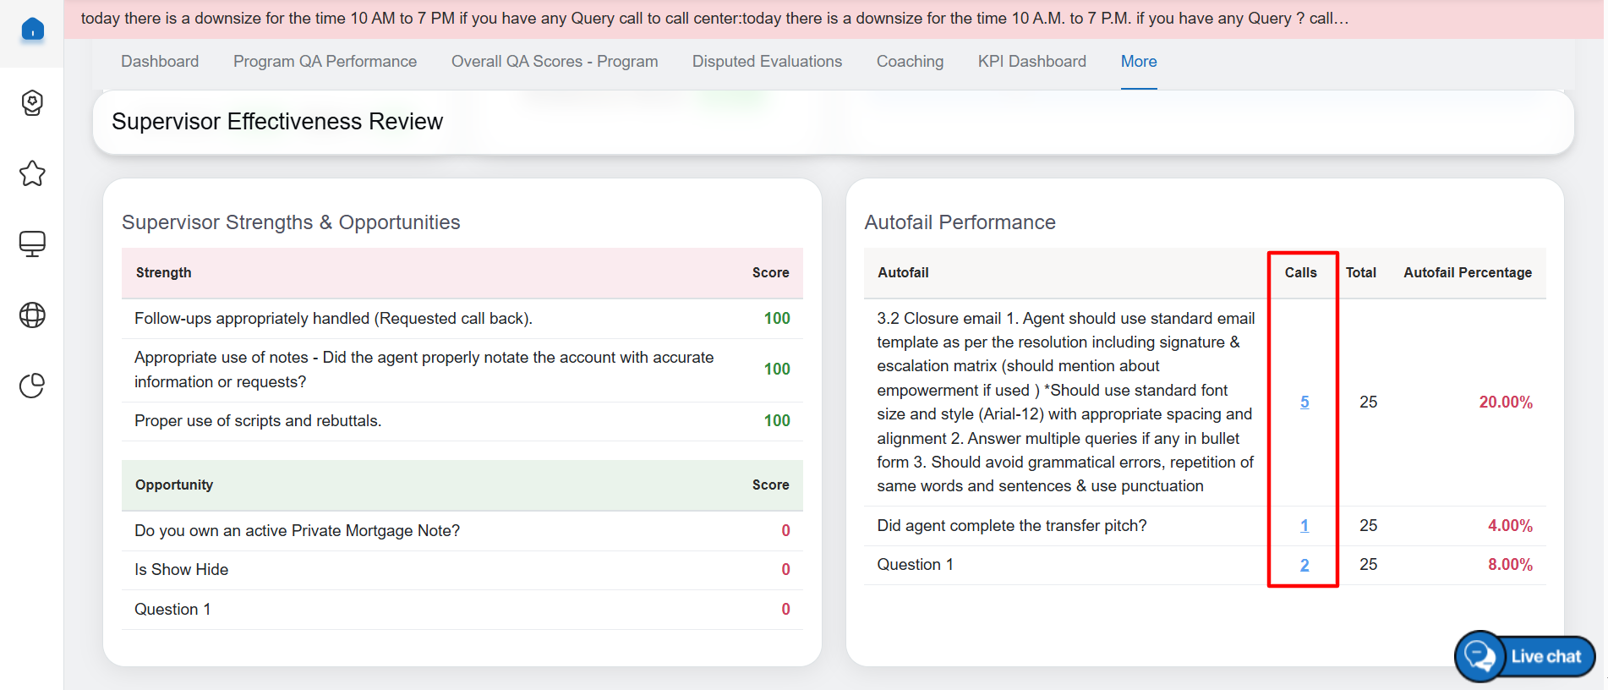Open the KPI Dashboard tab

(1031, 62)
